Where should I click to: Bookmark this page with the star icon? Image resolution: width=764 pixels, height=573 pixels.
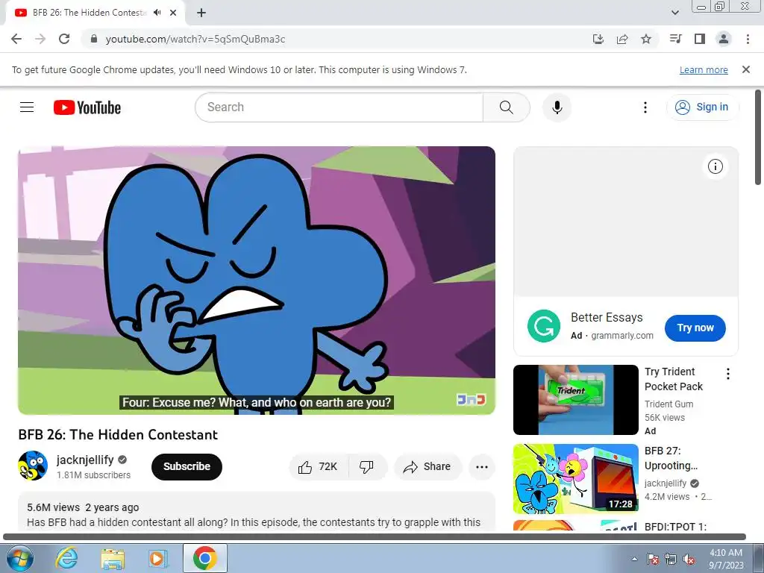646,39
